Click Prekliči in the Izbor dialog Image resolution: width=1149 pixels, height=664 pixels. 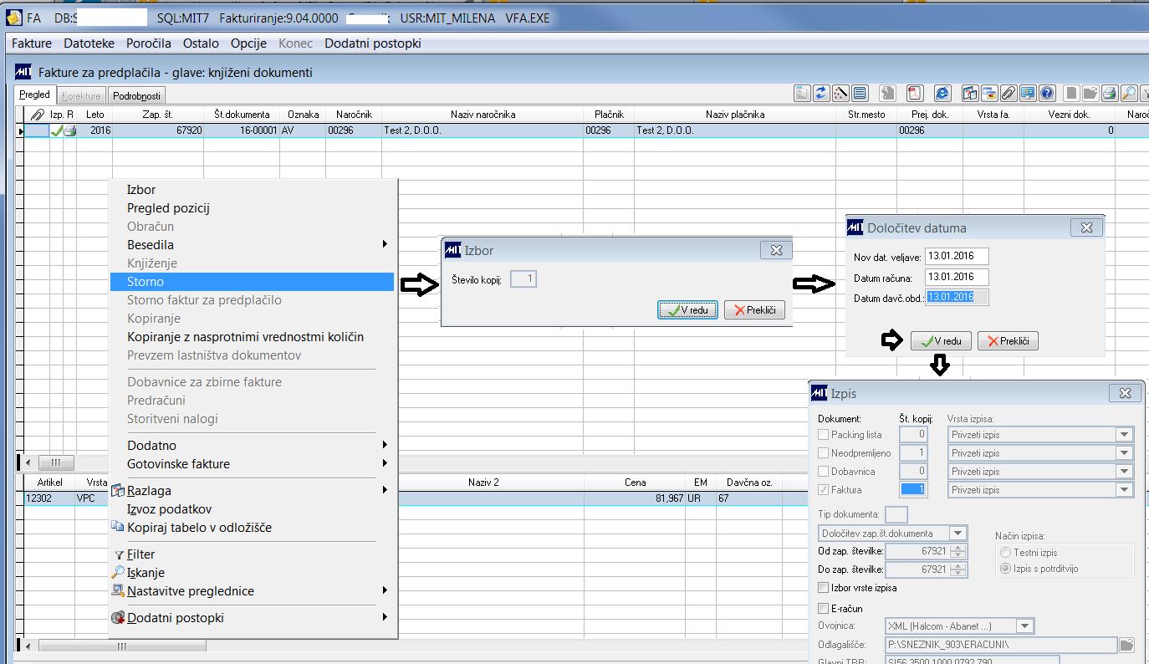[x=754, y=310]
